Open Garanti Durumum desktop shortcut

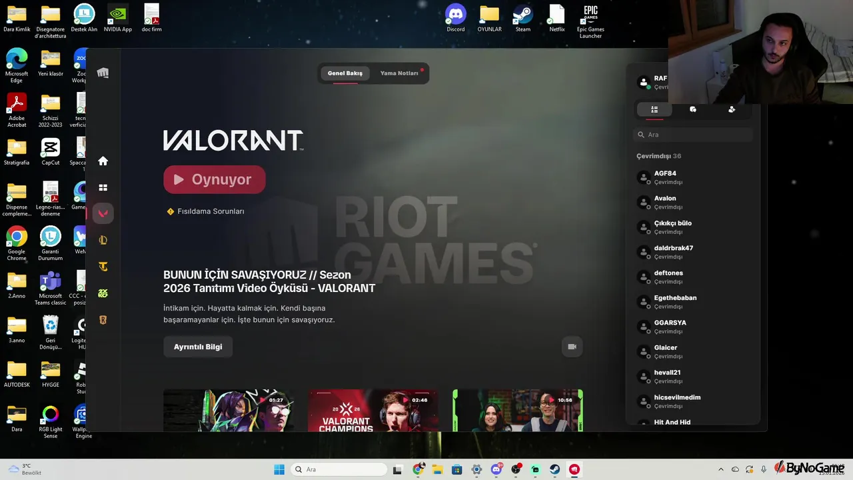(51, 243)
